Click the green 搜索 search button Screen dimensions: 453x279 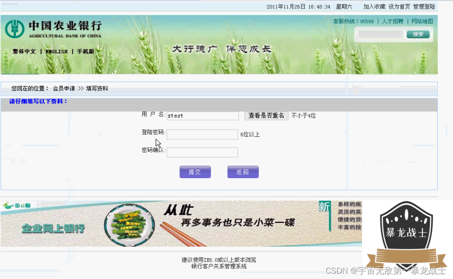tap(418, 34)
